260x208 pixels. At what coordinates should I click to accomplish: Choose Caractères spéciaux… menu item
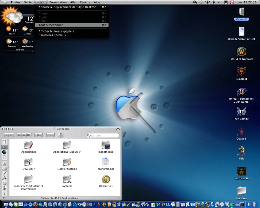pyautogui.click(x=72, y=35)
